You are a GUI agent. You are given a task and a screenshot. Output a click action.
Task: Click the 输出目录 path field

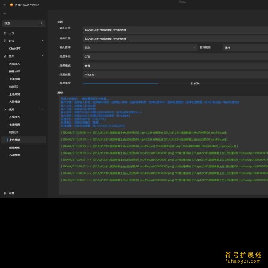pos(175,39)
